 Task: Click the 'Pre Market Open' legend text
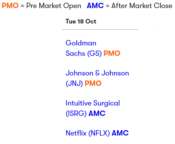(54, 6)
